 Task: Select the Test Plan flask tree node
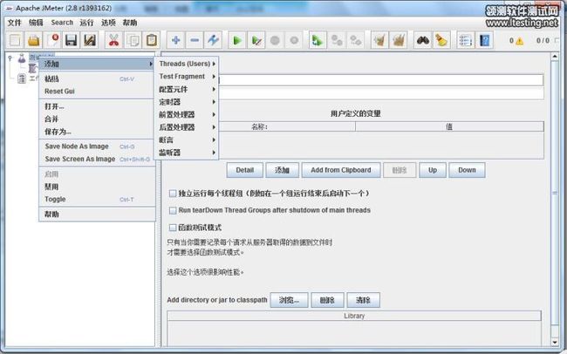click(x=22, y=58)
